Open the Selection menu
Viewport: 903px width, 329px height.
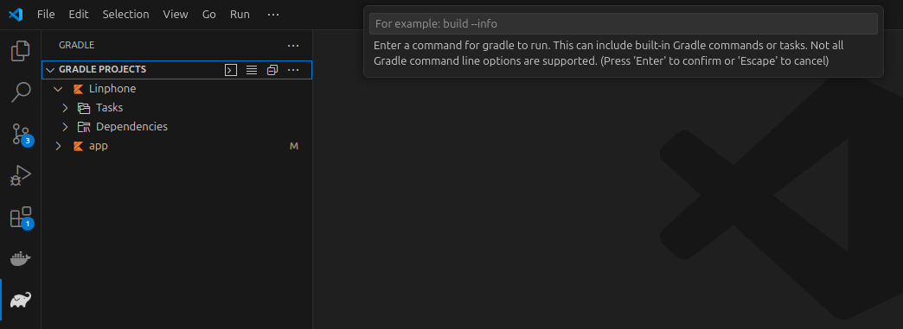click(125, 15)
